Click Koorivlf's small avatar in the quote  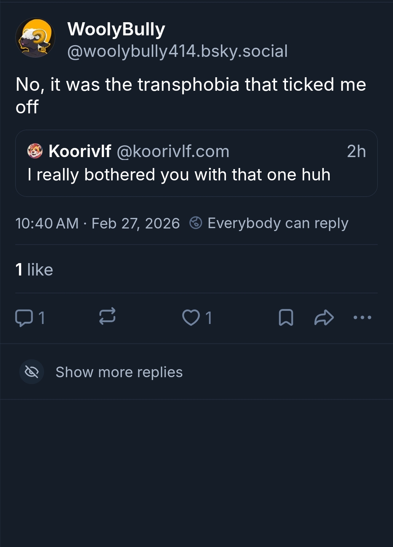coord(35,151)
